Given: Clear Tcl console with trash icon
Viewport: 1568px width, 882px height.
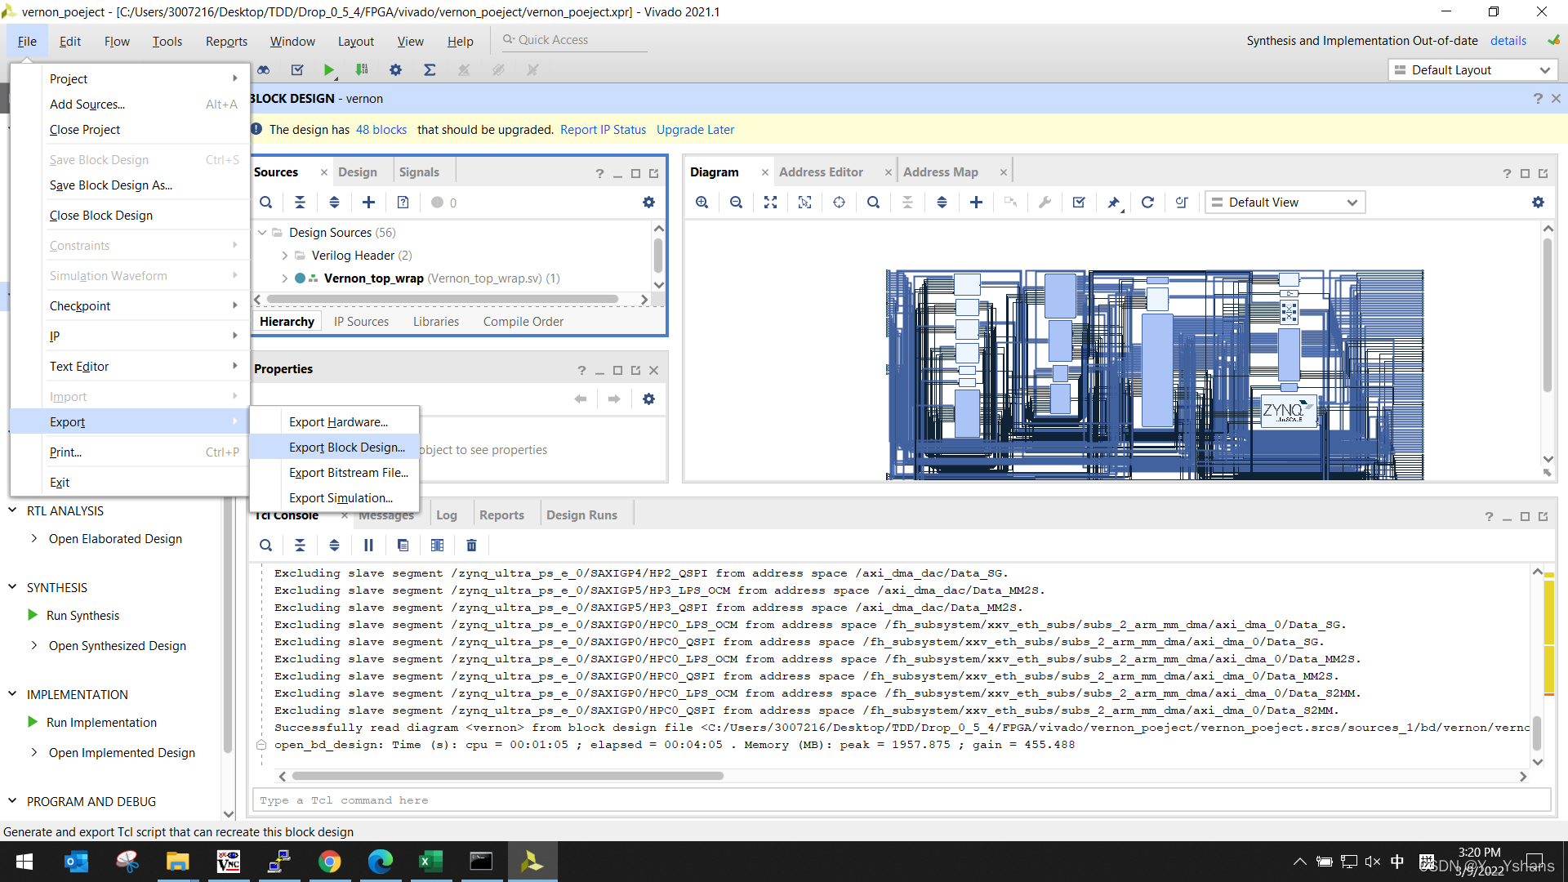Looking at the screenshot, I should pyautogui.click(x=471, y=546).
